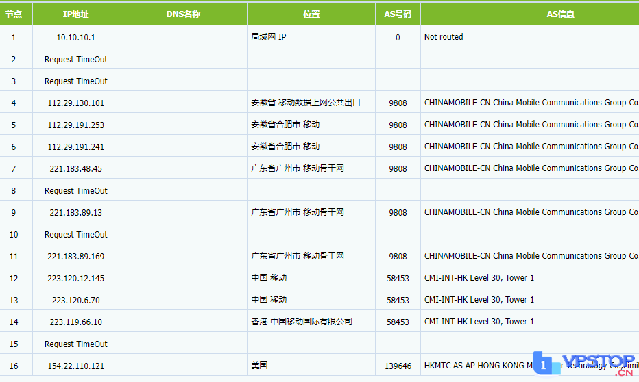Click 香港 中国移动国际有限公司 location cell
The image size is (639, 382).
pos(302,322)
